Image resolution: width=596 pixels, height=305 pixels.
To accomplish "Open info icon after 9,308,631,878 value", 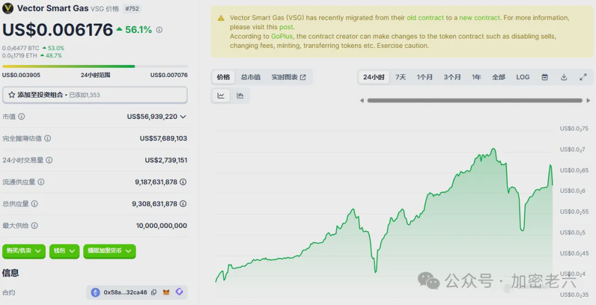I will click(x=183, y=204).
